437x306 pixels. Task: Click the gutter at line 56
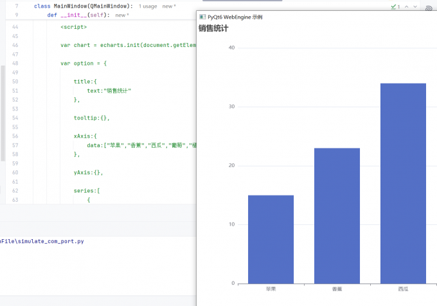(15, 136)
